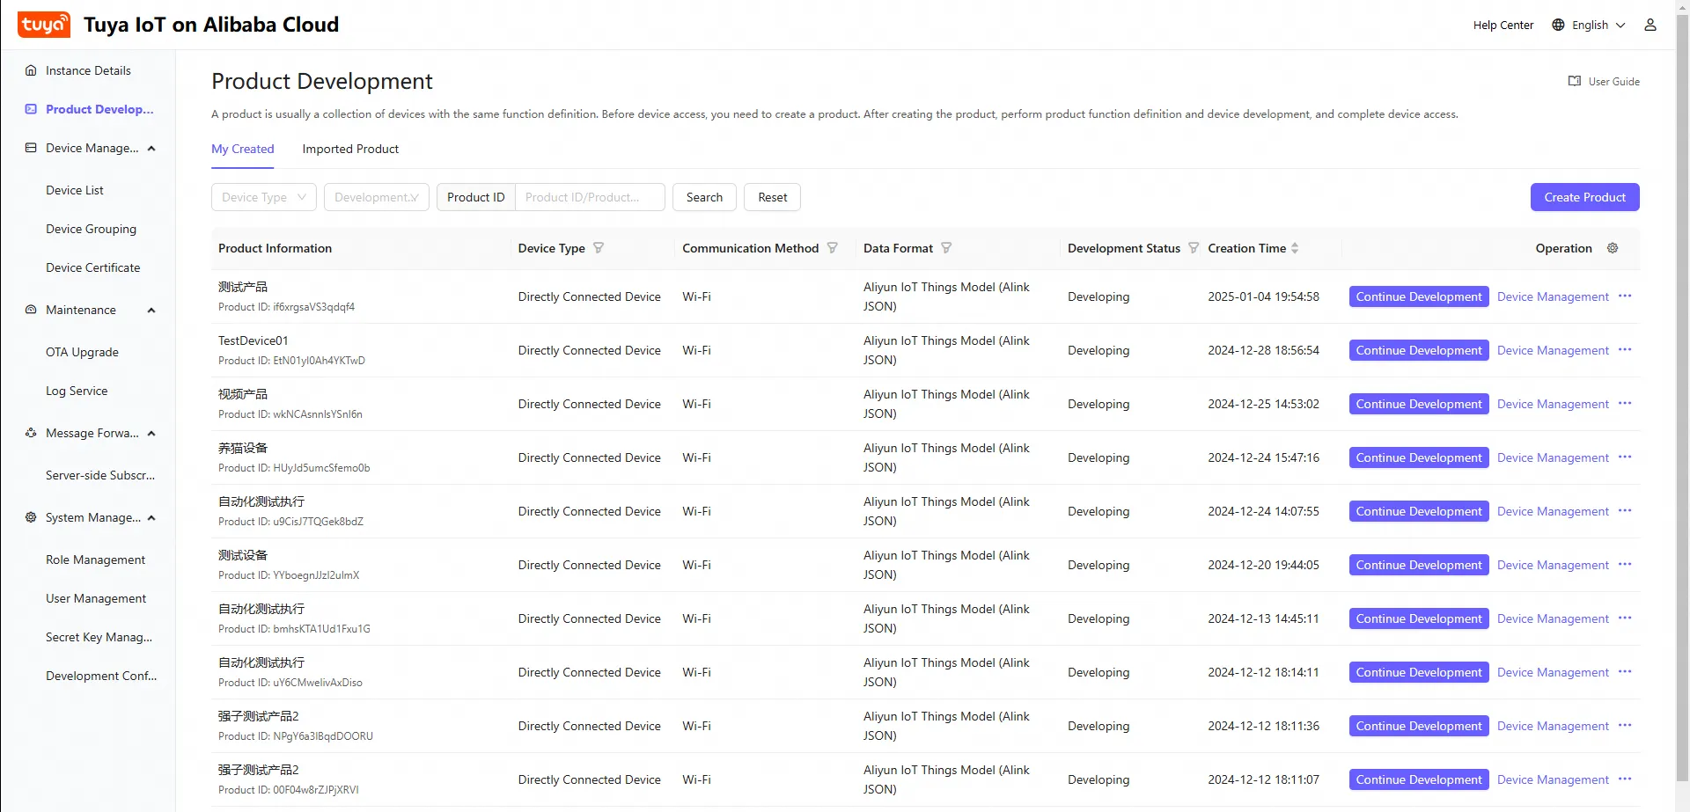Sort by Creation Time arrows icon
This screenshot has height=812, width=1690.
(1295, 248)
